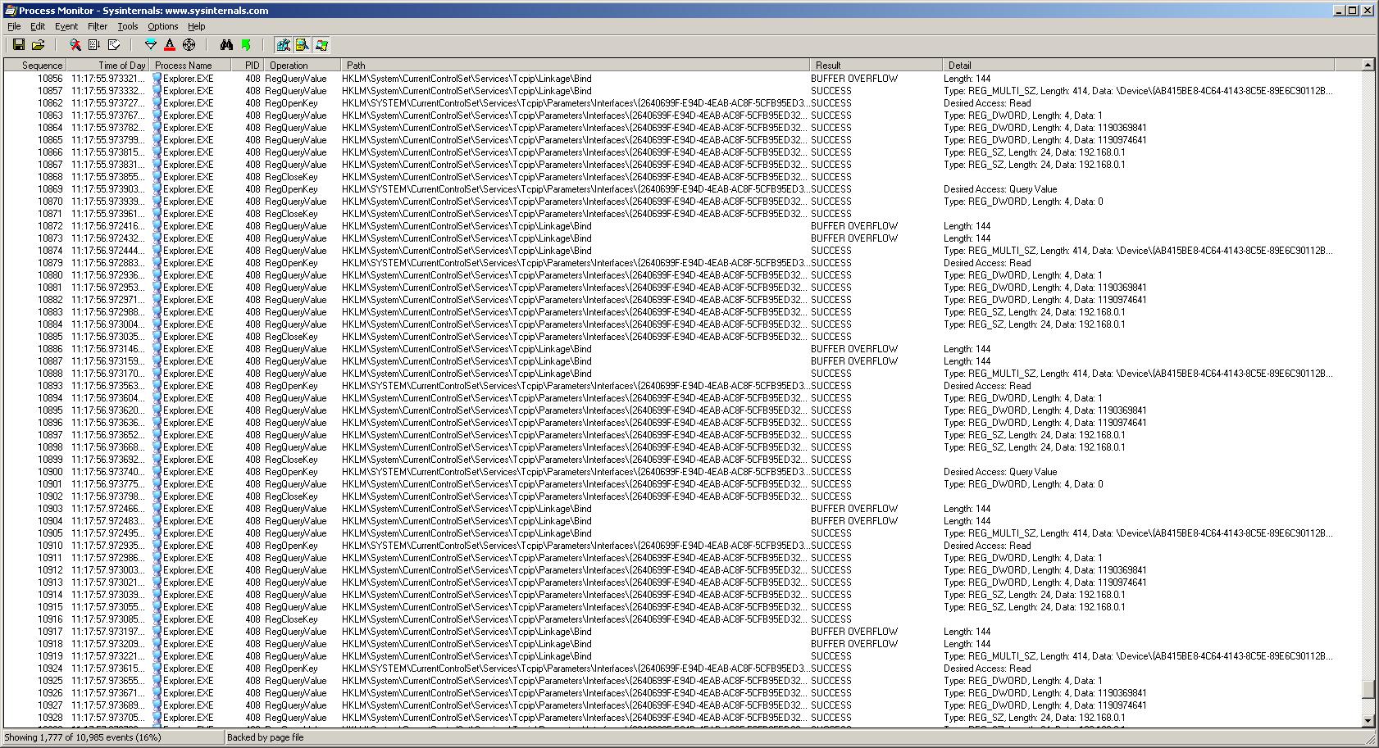Open the Help menu

click(x=197, y=26)
